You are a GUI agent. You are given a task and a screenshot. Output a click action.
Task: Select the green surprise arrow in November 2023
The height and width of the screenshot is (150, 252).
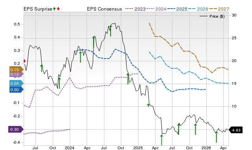[x=59, y=83]
